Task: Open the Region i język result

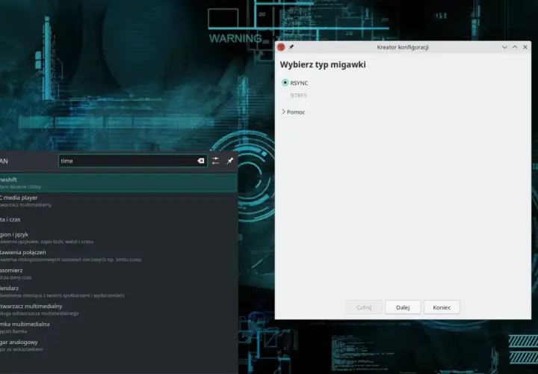Action: (118, 237)
